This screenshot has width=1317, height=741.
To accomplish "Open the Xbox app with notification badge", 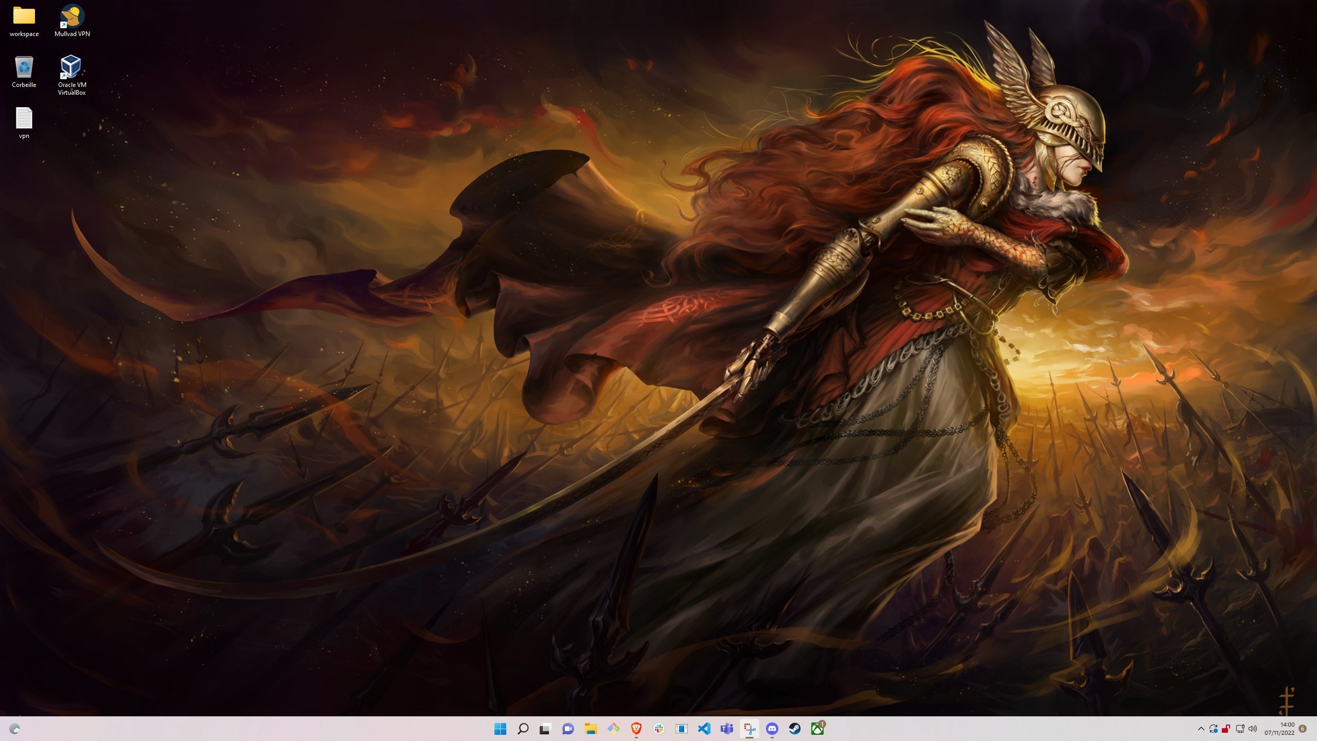I will click(817, 729).
